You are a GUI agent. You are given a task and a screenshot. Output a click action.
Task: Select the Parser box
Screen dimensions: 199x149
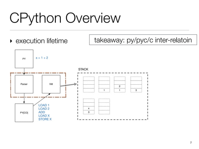coord(24,84)
